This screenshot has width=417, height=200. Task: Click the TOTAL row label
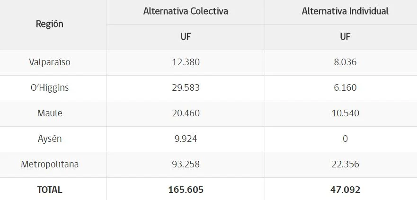pos(50,190)
